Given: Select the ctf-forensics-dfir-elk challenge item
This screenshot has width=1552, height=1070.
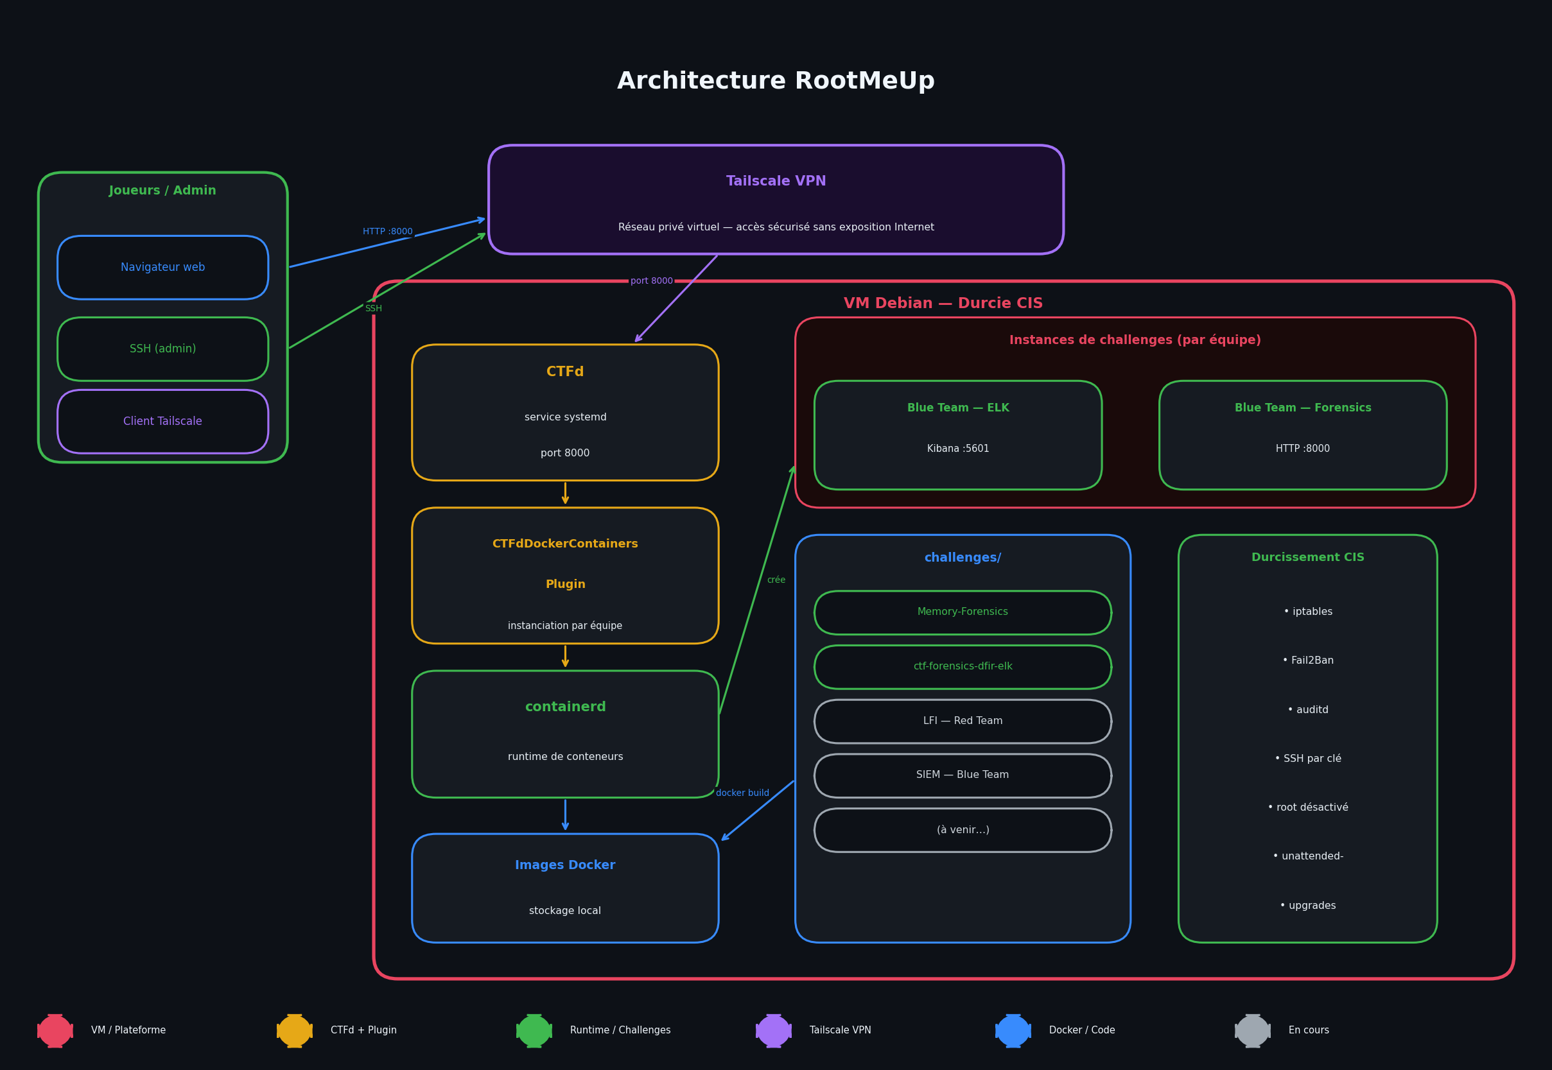Looking at the screenshot, I should coord(963,666).
